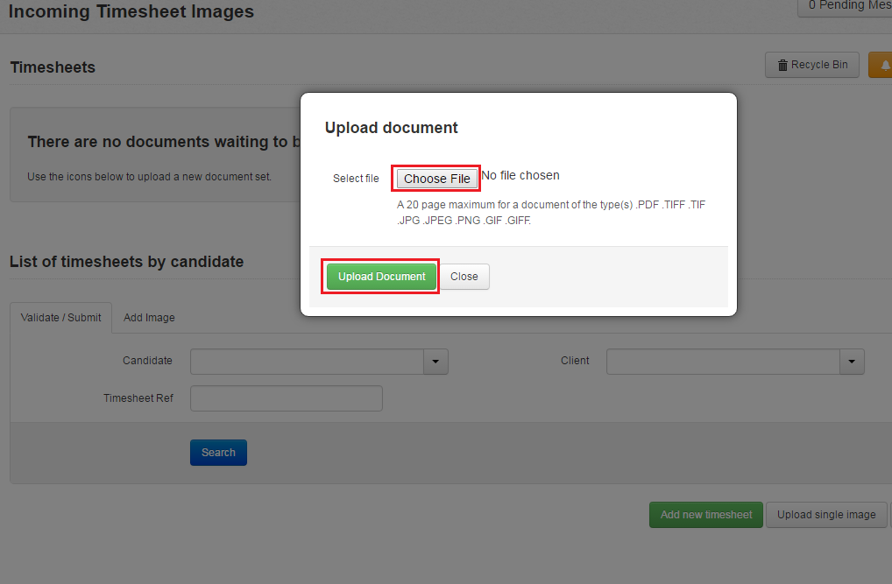Click the 'Timesheets' section heading

tap(53, 67)
